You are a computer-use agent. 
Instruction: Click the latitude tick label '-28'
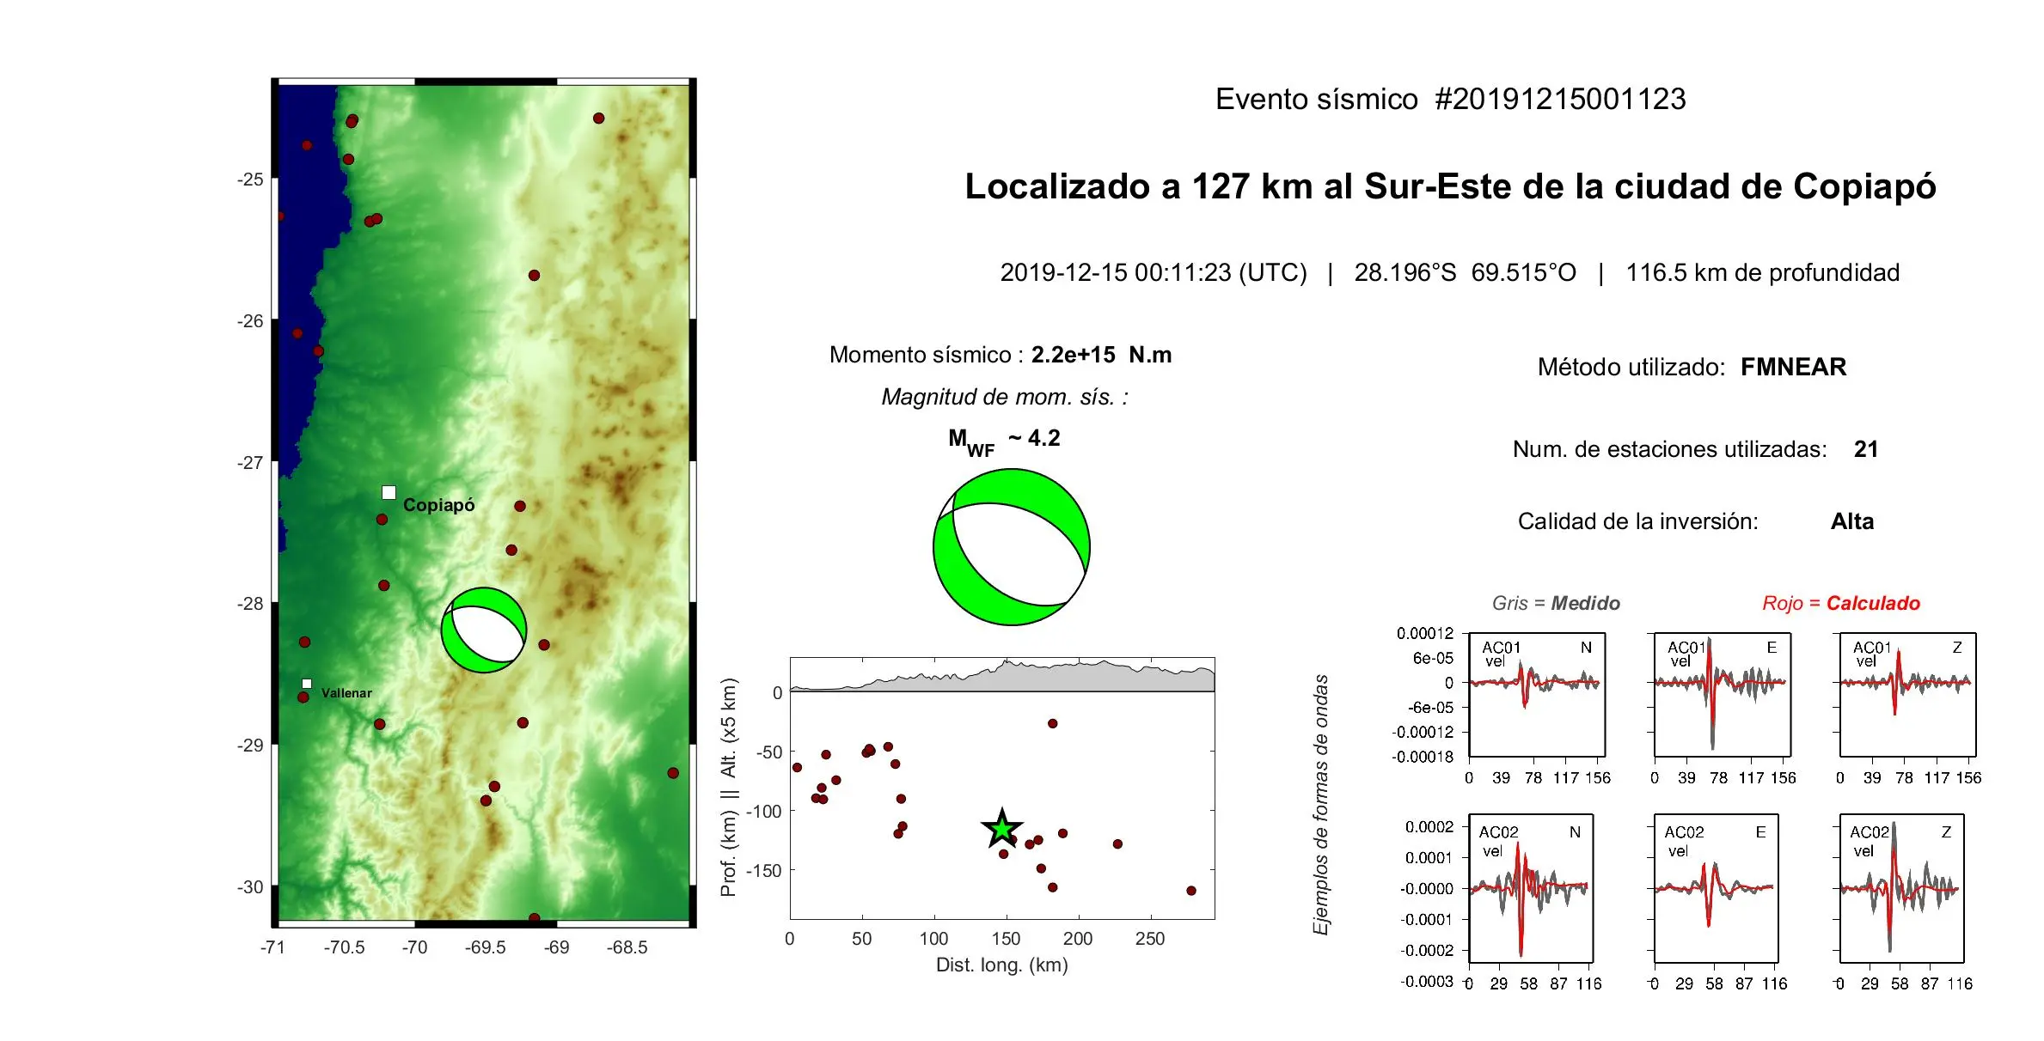point(250,604)
